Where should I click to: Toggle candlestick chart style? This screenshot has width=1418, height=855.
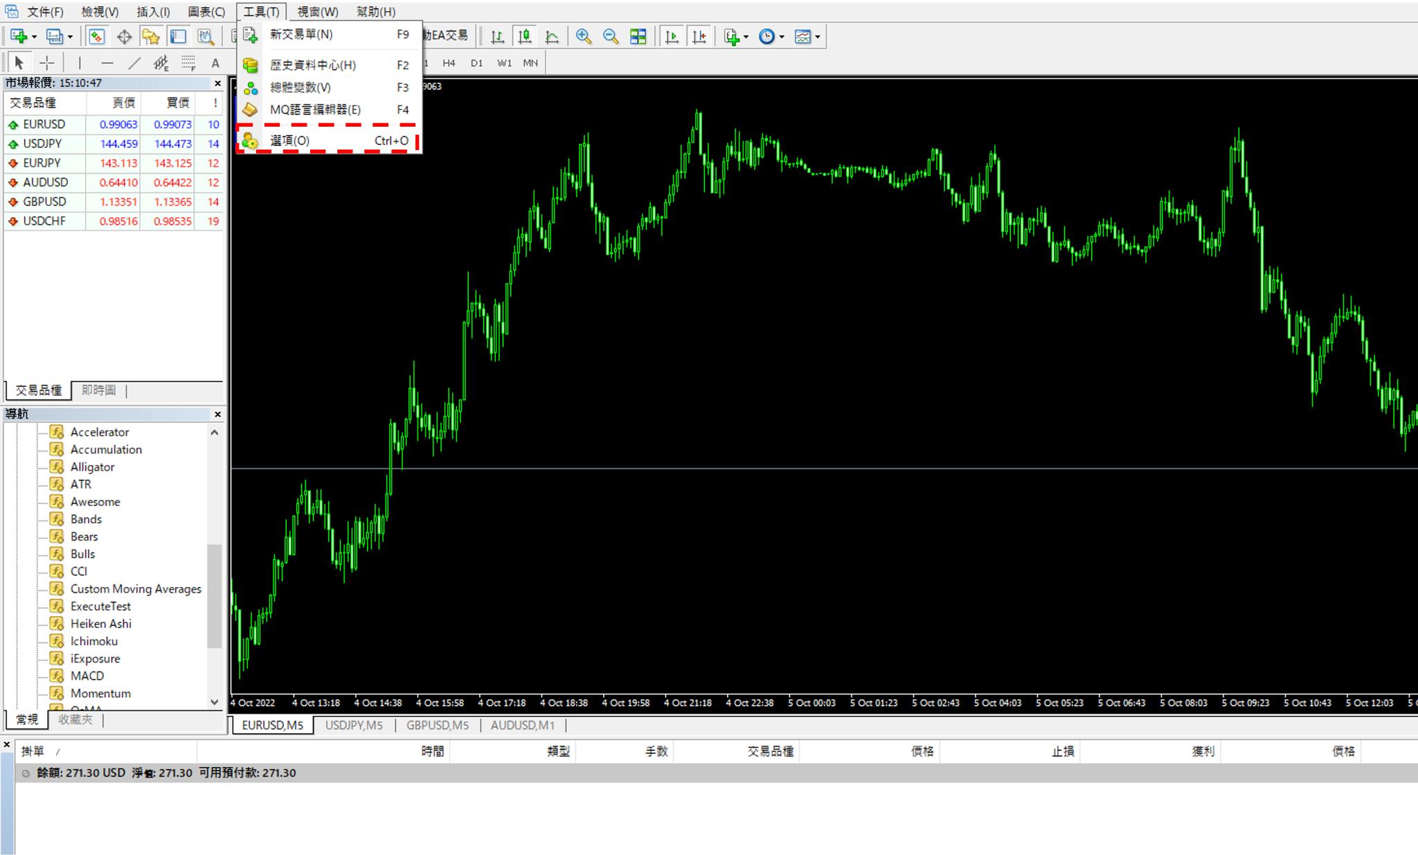pyautogui.click(x=525, y=37)
